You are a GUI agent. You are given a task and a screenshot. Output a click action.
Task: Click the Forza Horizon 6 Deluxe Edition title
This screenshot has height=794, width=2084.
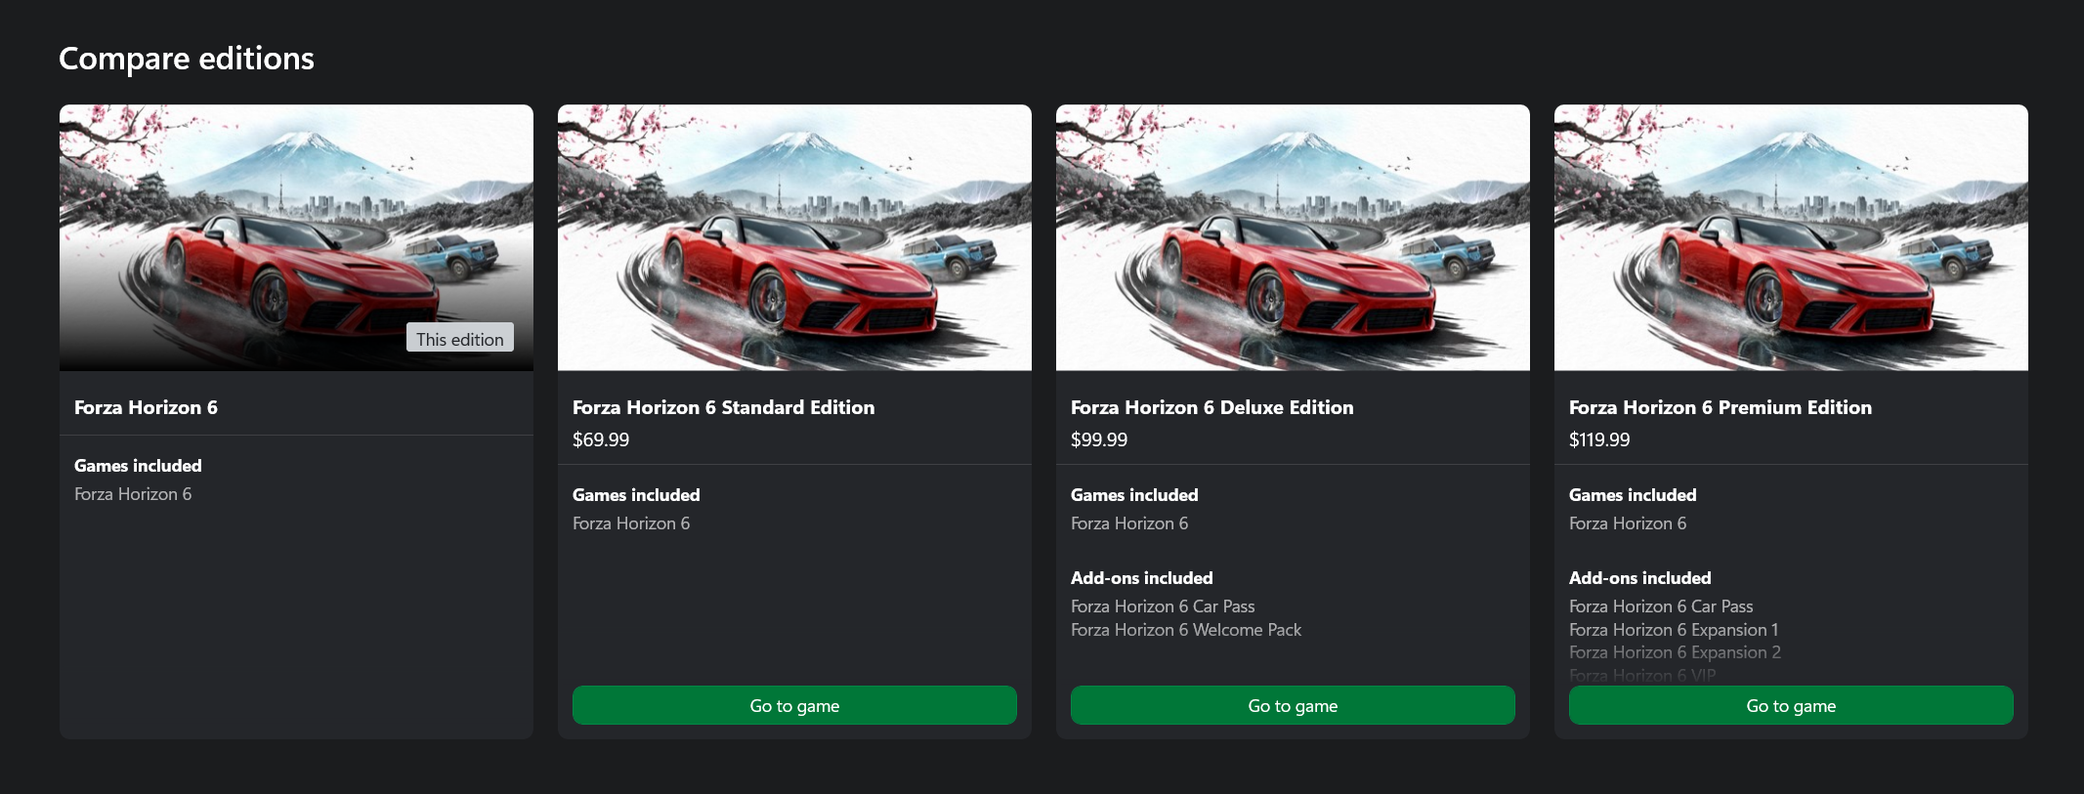coord(1212,407)
